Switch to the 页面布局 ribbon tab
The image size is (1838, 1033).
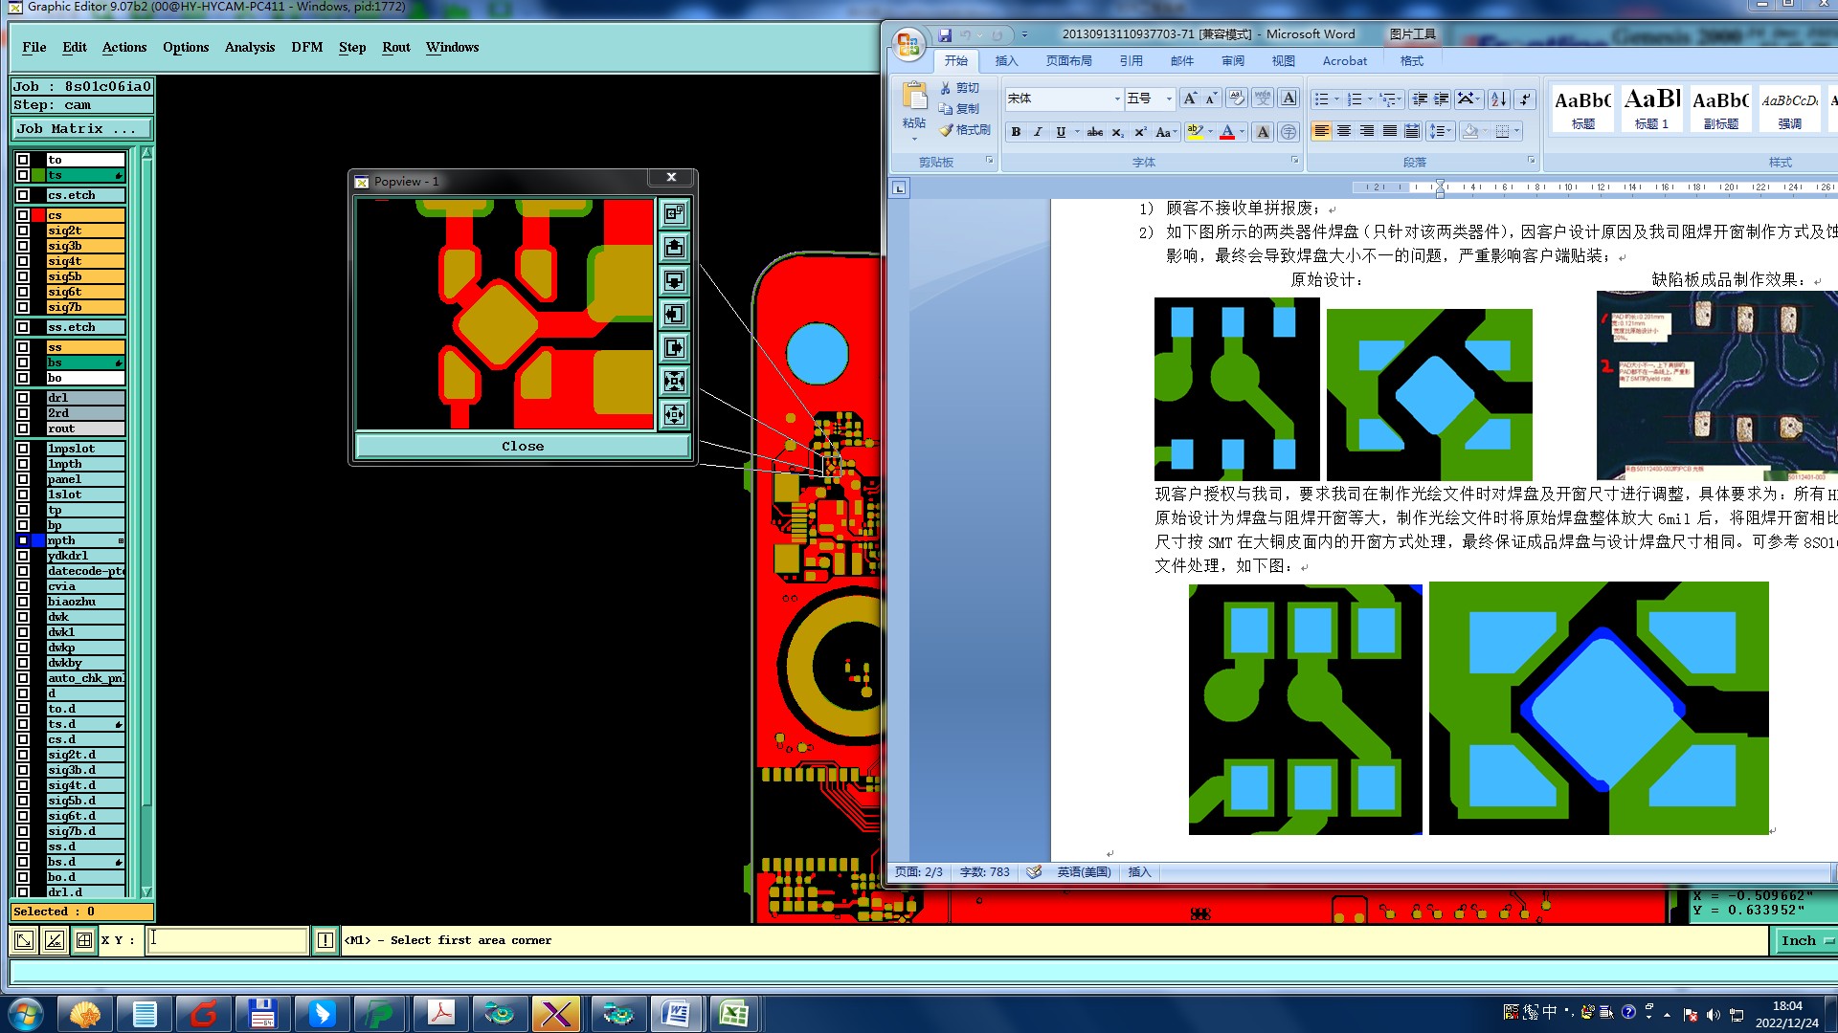coord(1068,60)
